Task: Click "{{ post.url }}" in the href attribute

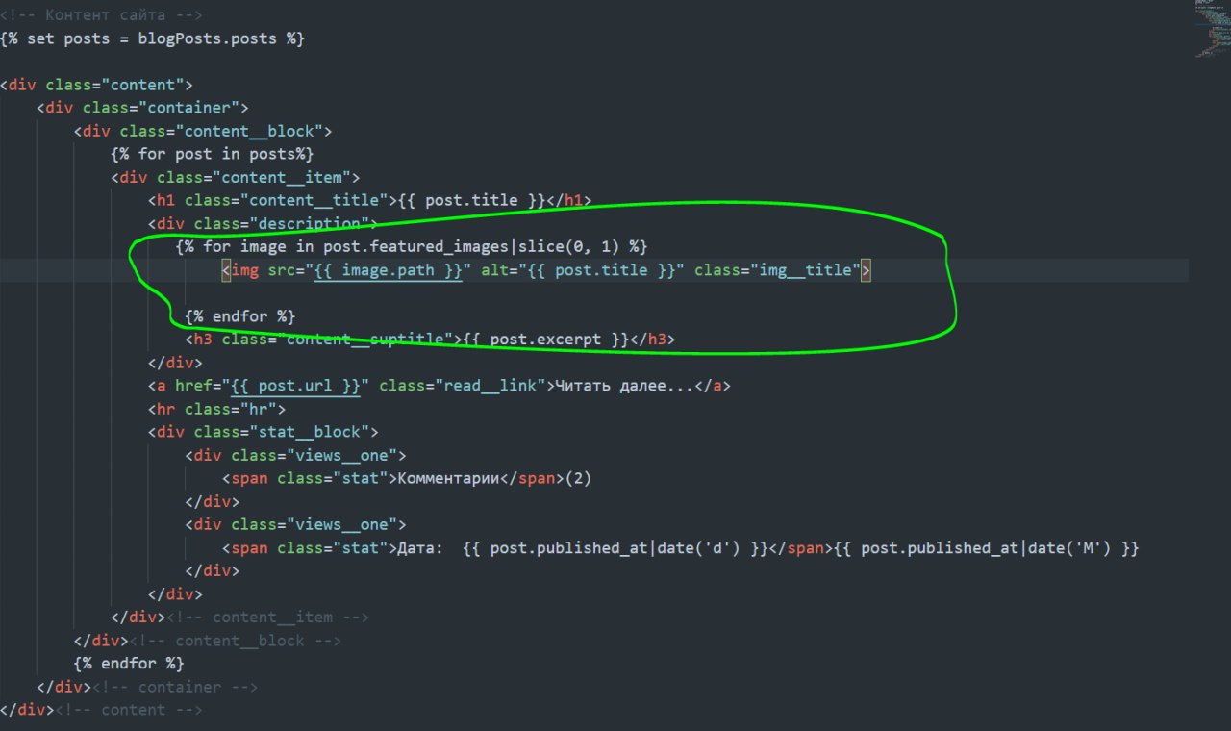Action: [296, 386]
